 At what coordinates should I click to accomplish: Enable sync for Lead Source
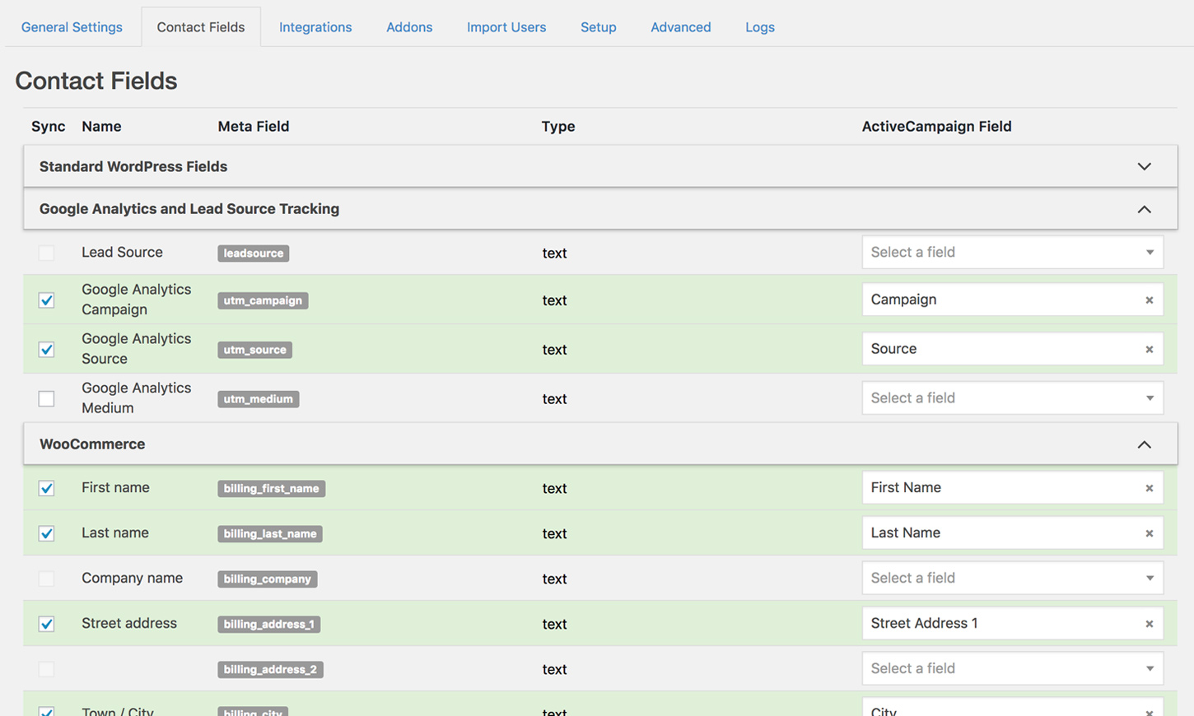coord(47,253)
